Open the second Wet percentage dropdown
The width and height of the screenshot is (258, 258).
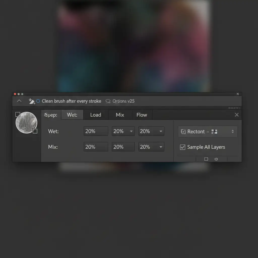131,131
